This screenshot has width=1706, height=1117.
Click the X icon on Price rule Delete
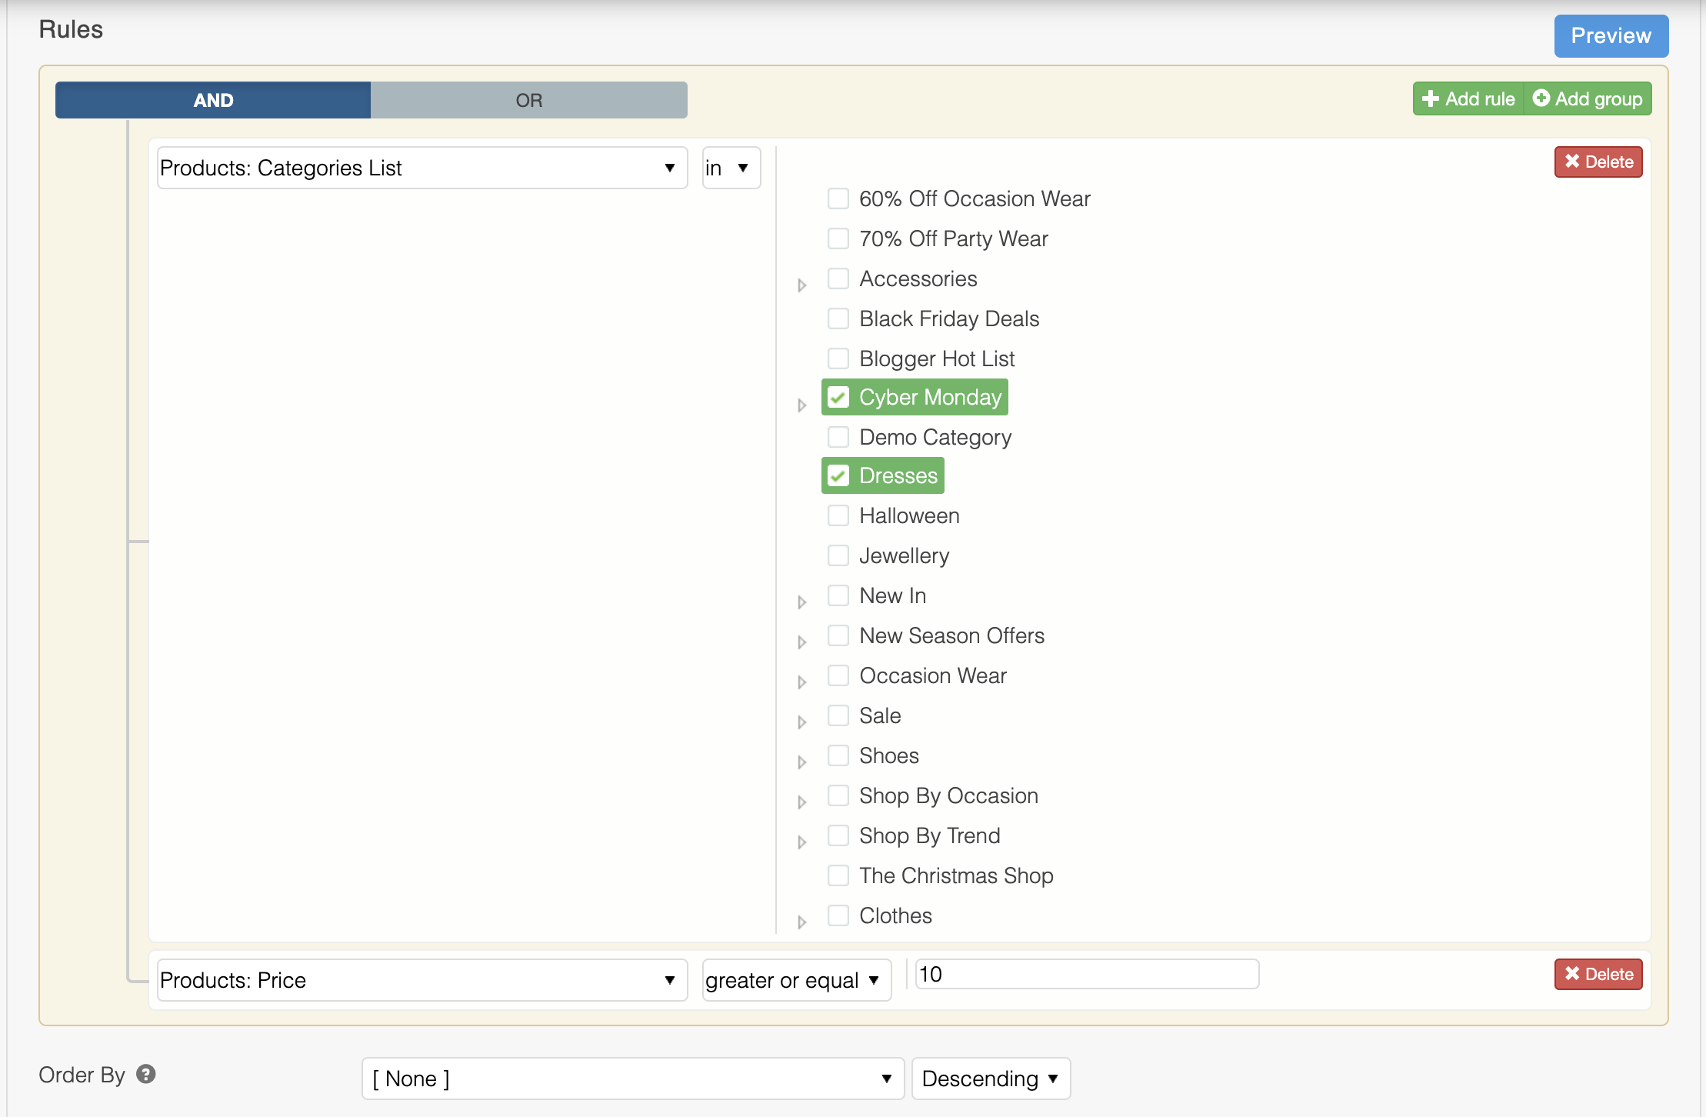1572,974
